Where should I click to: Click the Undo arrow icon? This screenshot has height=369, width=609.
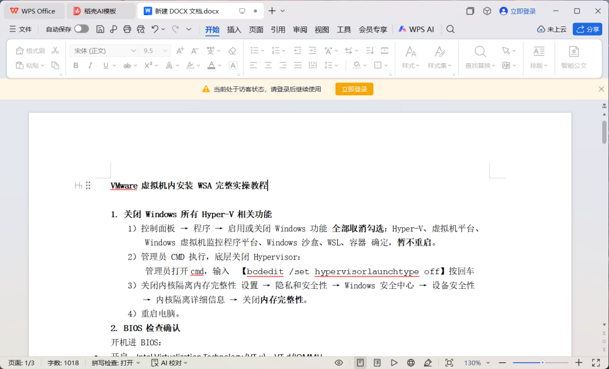[155, 29]
